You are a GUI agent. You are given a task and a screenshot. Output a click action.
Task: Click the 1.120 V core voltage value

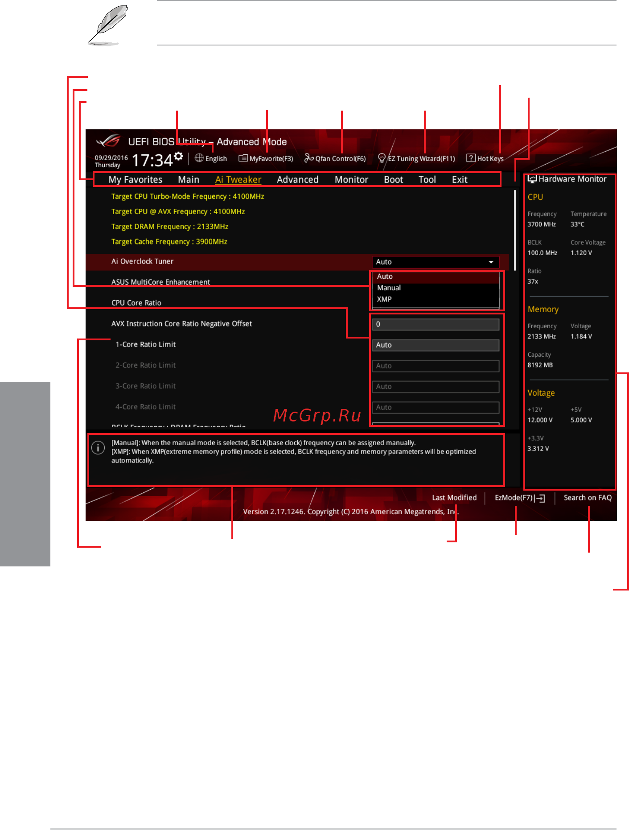pos(581,253)
